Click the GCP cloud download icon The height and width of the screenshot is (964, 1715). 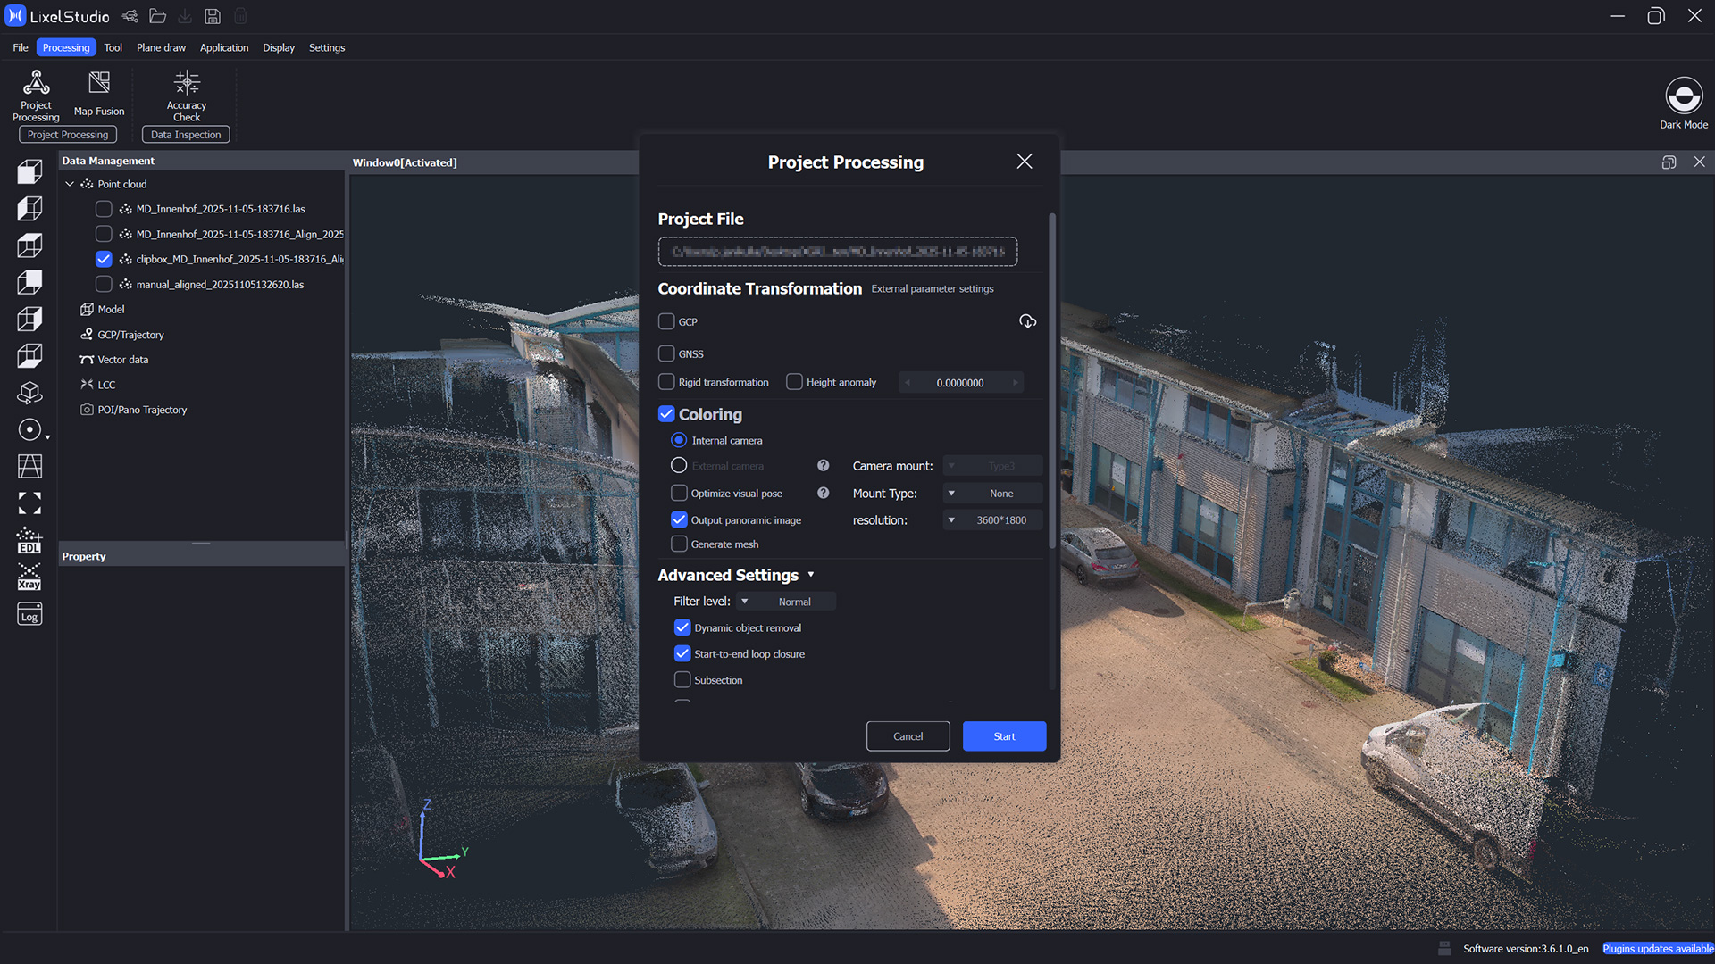(x=1027, y=321)
